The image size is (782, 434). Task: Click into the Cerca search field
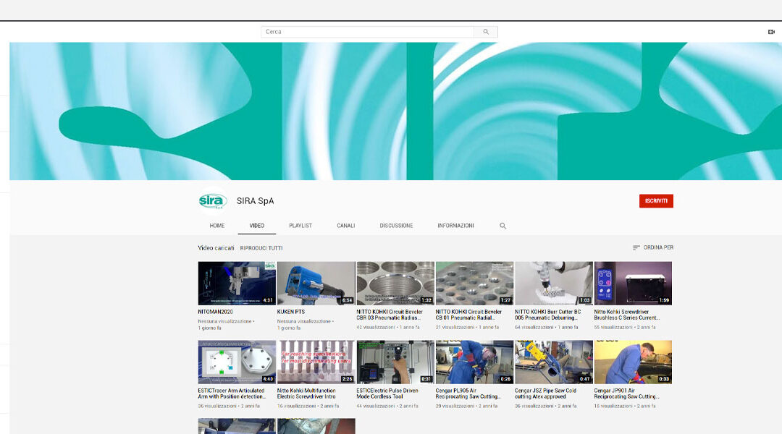[x=367, y=32]
